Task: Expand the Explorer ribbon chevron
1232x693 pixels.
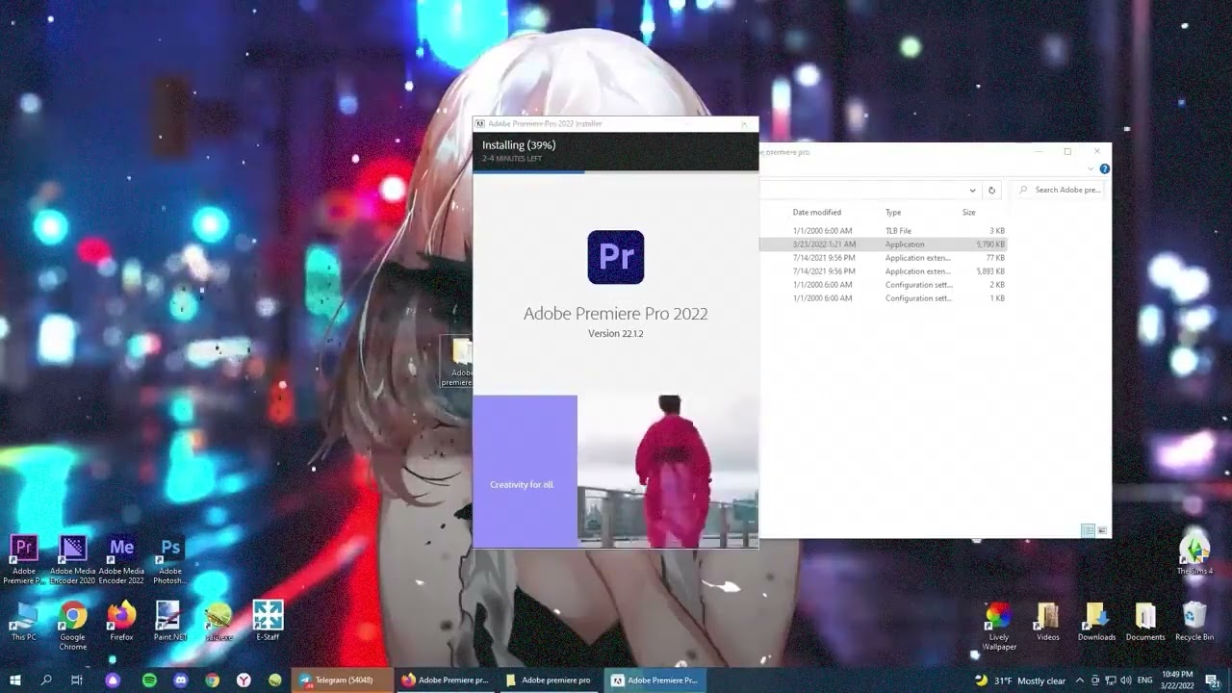Action: coord(1091,169)
